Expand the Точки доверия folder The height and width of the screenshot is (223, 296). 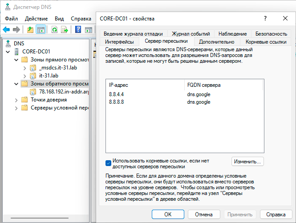(16, 100)
